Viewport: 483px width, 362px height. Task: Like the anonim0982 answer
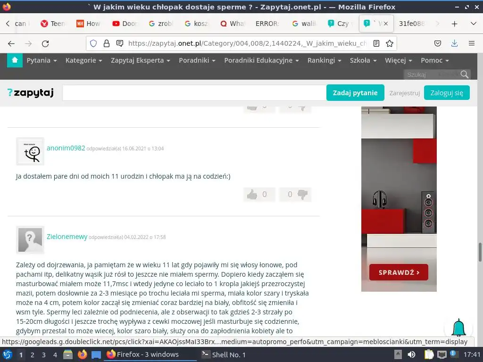[x=259, y=194]
